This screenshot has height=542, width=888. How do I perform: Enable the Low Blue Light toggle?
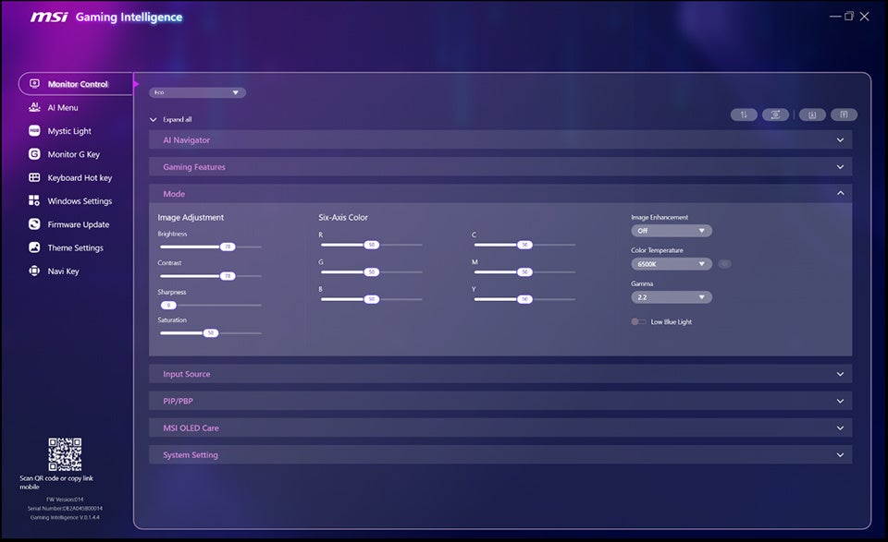637,321
